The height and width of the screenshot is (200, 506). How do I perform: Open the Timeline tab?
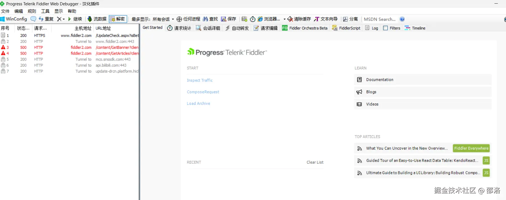415,28
